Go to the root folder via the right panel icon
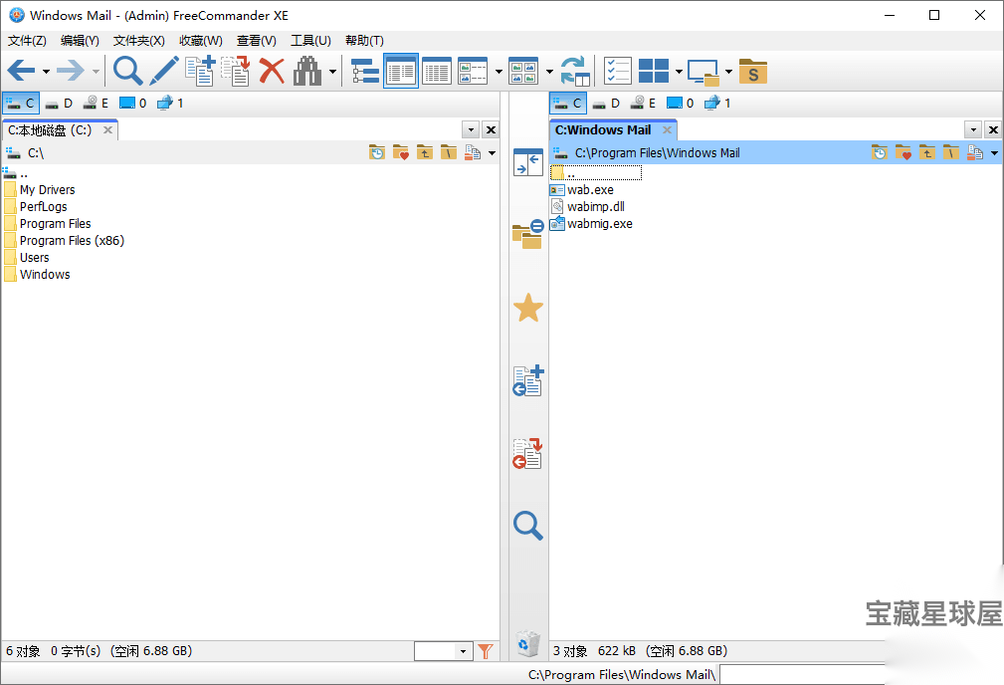This screenshot has height=685, width=1004. click(x=951, y=152)
